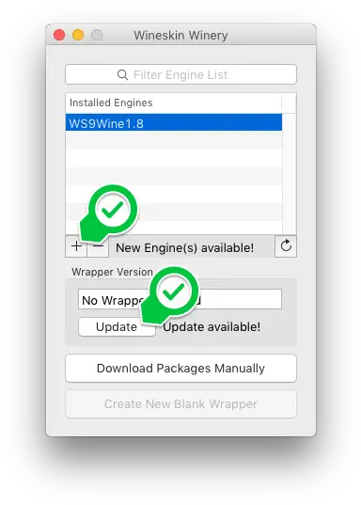Click the No Wrapper Installed version field

coord(180,299)
